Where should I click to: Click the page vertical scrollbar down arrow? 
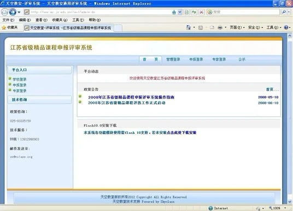pos(290,202)
